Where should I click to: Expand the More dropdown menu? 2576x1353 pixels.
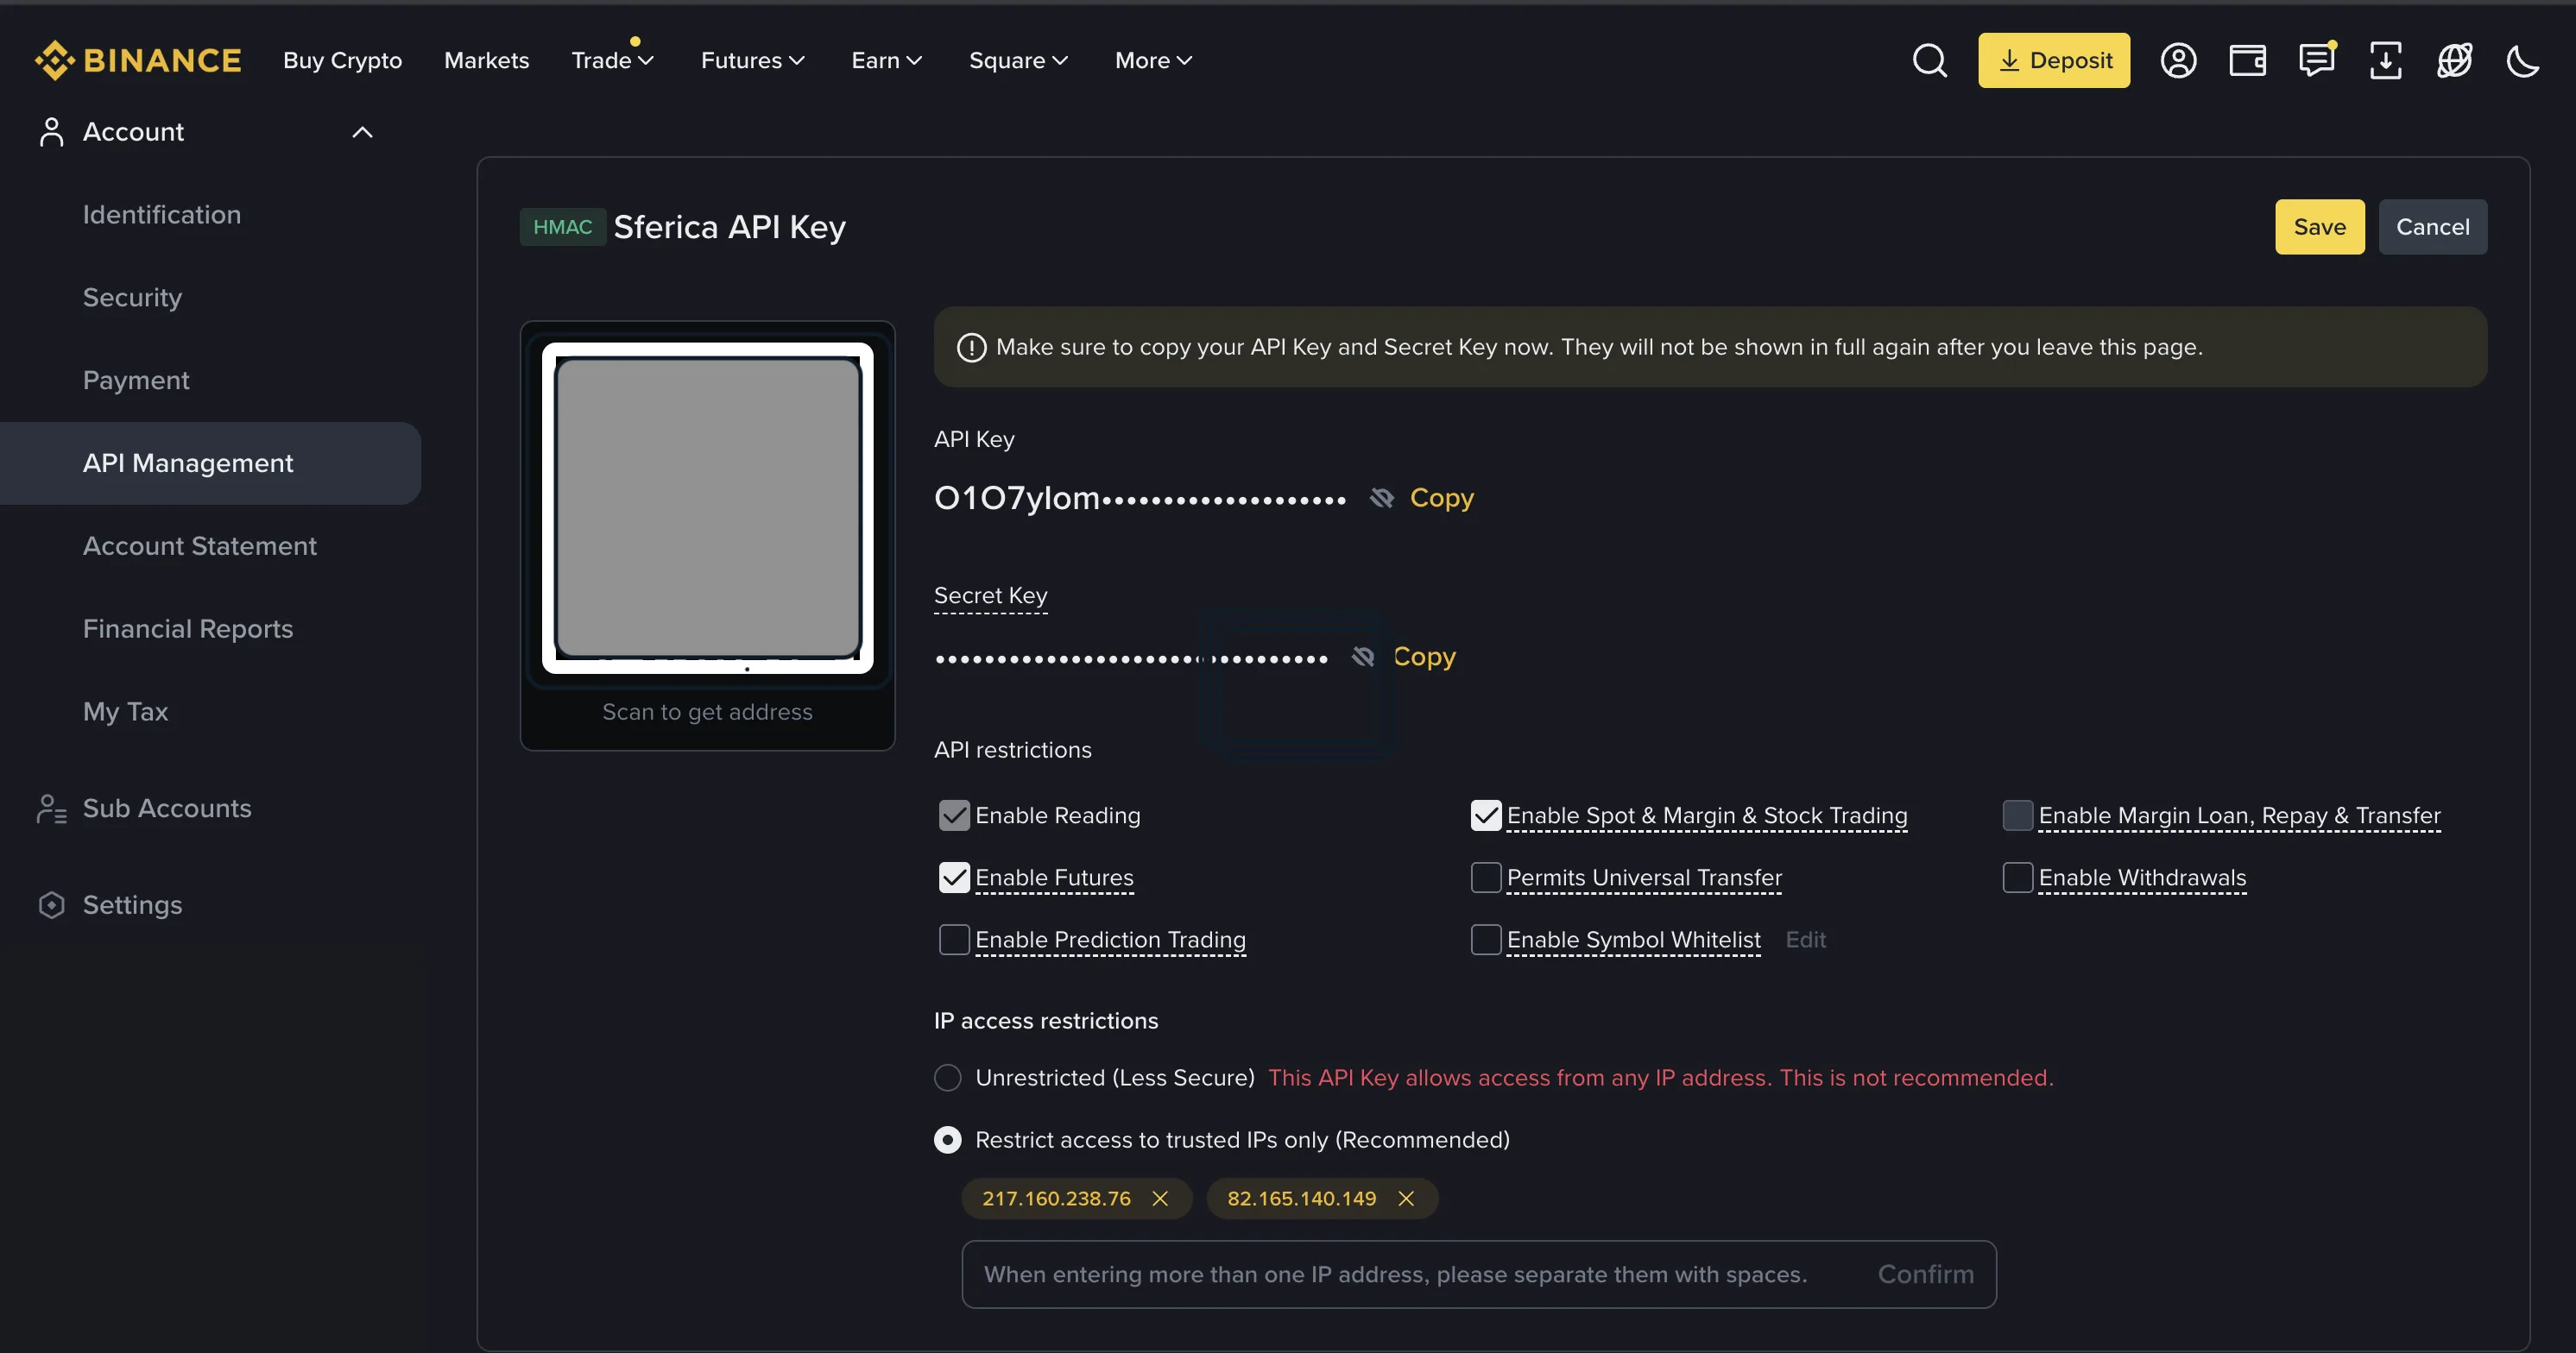coord(1153,60)
